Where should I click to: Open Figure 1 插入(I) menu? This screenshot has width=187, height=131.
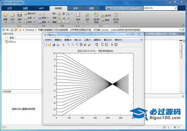78,40
